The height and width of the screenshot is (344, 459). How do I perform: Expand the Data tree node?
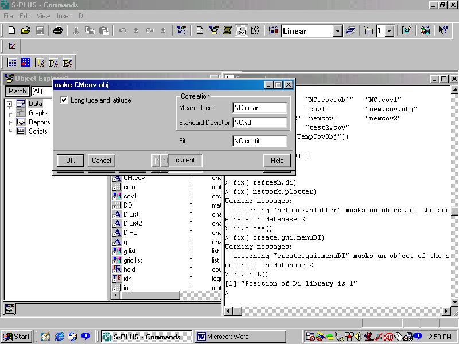(x=10, y=104)
